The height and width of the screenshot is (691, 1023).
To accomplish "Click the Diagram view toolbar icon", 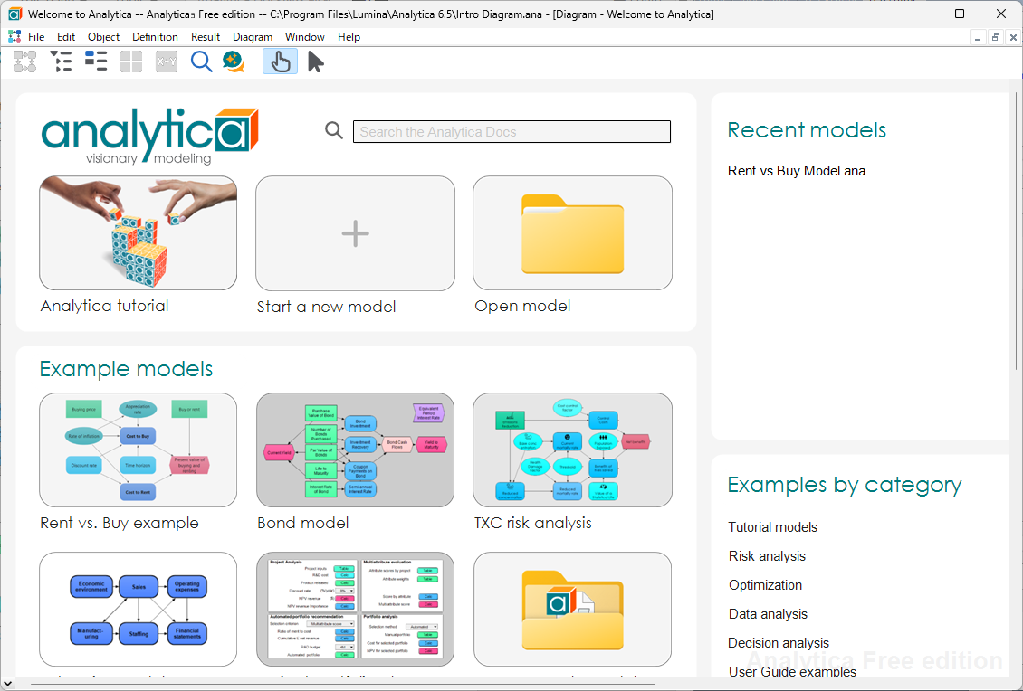I will tap(25, 62).
